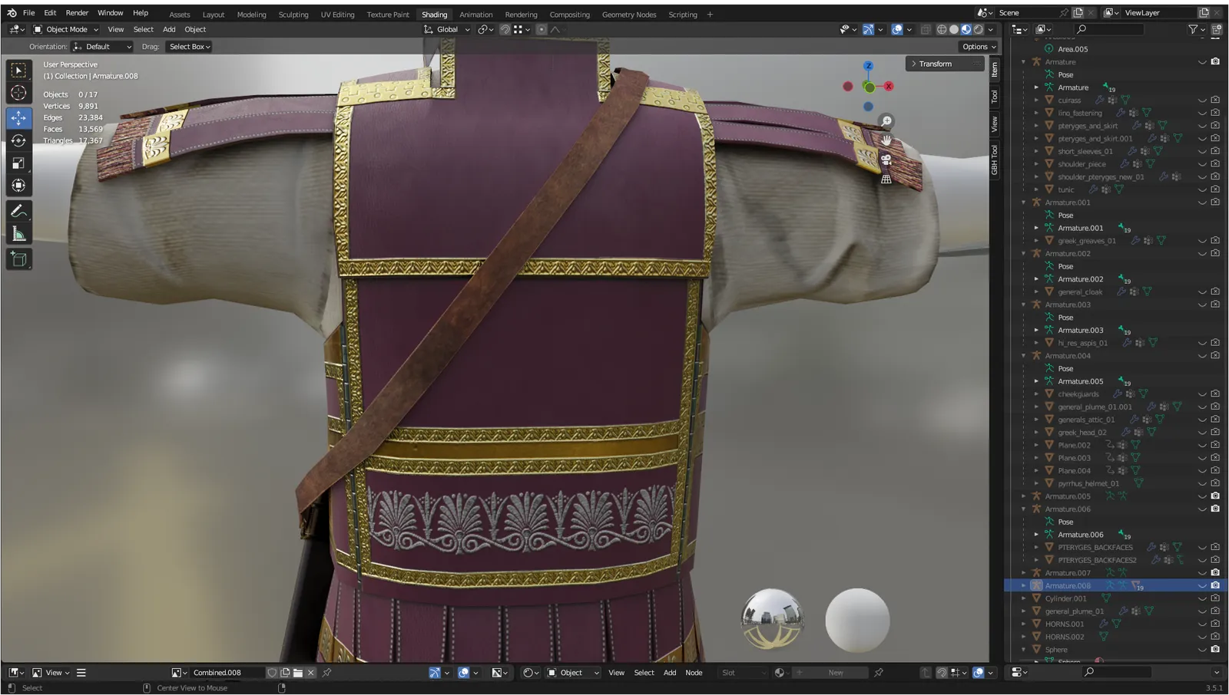Click the outliner search field
1229x695 pixels.
tap(1110, 29)
